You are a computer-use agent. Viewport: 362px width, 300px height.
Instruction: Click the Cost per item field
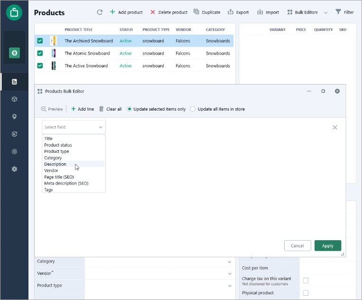[327, 268]
